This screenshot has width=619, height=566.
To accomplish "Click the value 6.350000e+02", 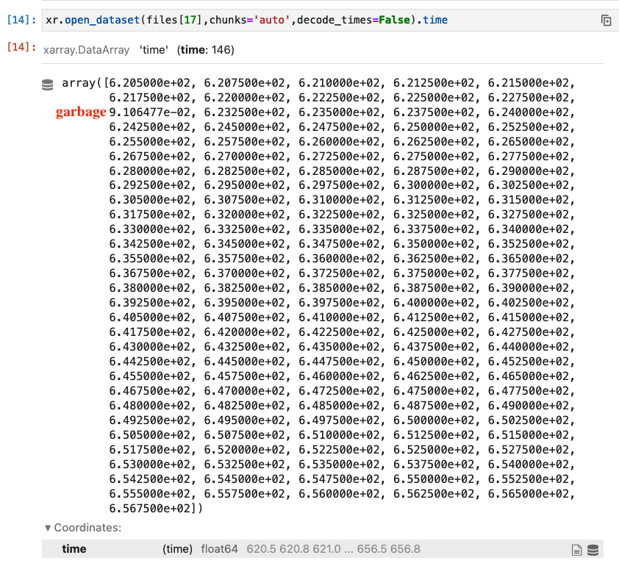I will tap(434, 244).
